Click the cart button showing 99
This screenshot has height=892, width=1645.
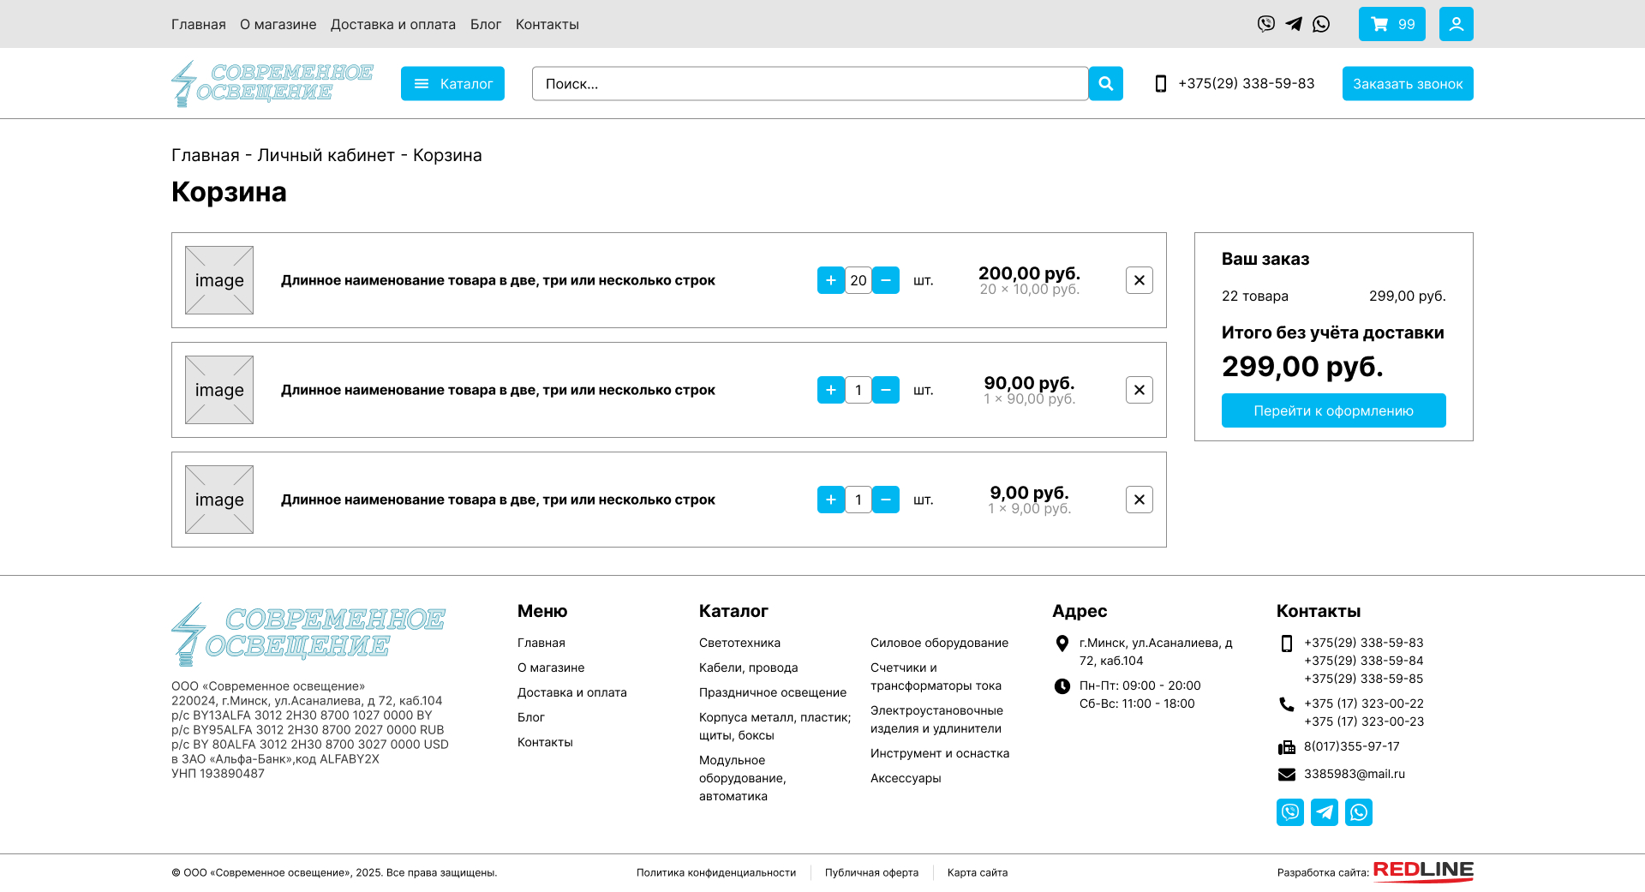1391,24
